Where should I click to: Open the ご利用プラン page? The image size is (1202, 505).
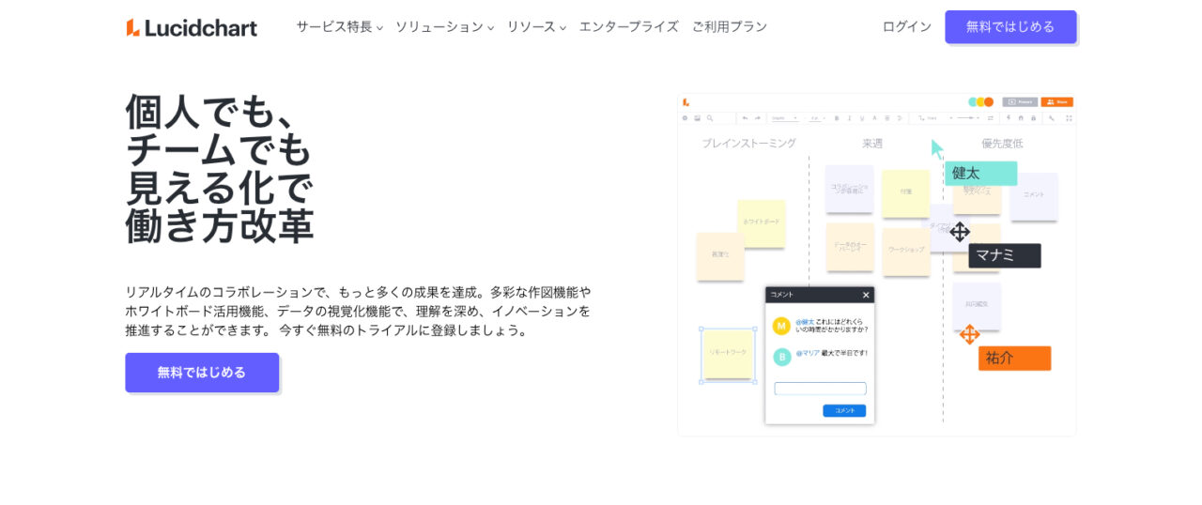coord(730,27)
